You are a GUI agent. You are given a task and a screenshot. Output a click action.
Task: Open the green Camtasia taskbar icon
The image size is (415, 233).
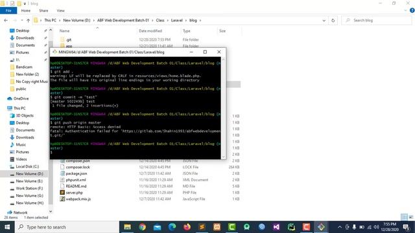coord(232,227)
